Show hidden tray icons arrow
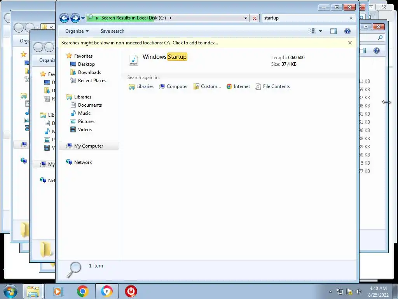The height and width of the screenshot is (299, 398). point(330,292)
